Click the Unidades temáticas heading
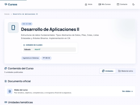 click(20, 102)
